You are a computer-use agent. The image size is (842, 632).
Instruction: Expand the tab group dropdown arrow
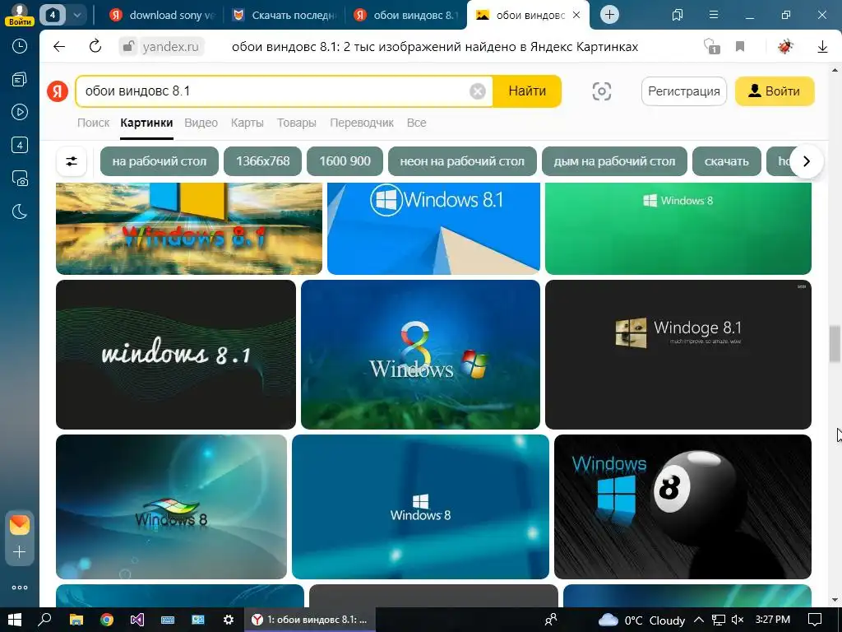coord(76,15)
